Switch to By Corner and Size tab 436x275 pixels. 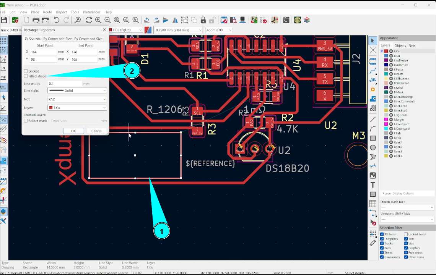pos(57,39)
